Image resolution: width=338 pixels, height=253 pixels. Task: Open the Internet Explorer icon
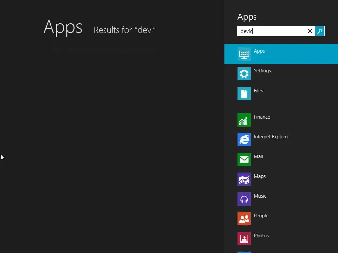click(244, 140)
